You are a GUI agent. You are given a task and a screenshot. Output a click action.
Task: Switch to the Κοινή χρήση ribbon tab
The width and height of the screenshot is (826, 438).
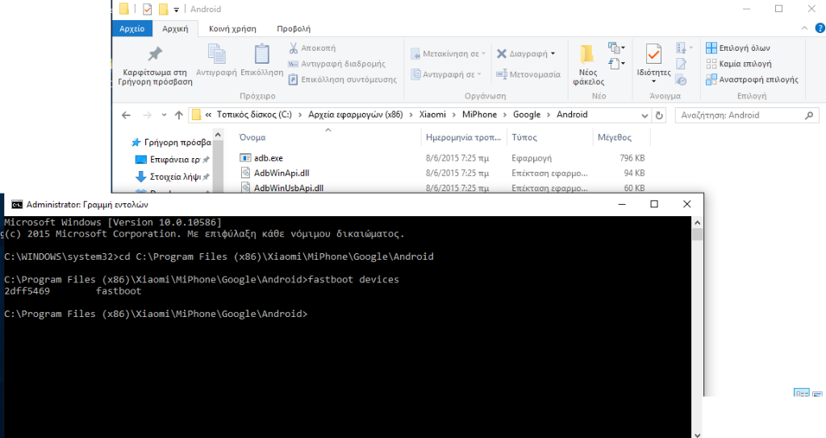232,28
